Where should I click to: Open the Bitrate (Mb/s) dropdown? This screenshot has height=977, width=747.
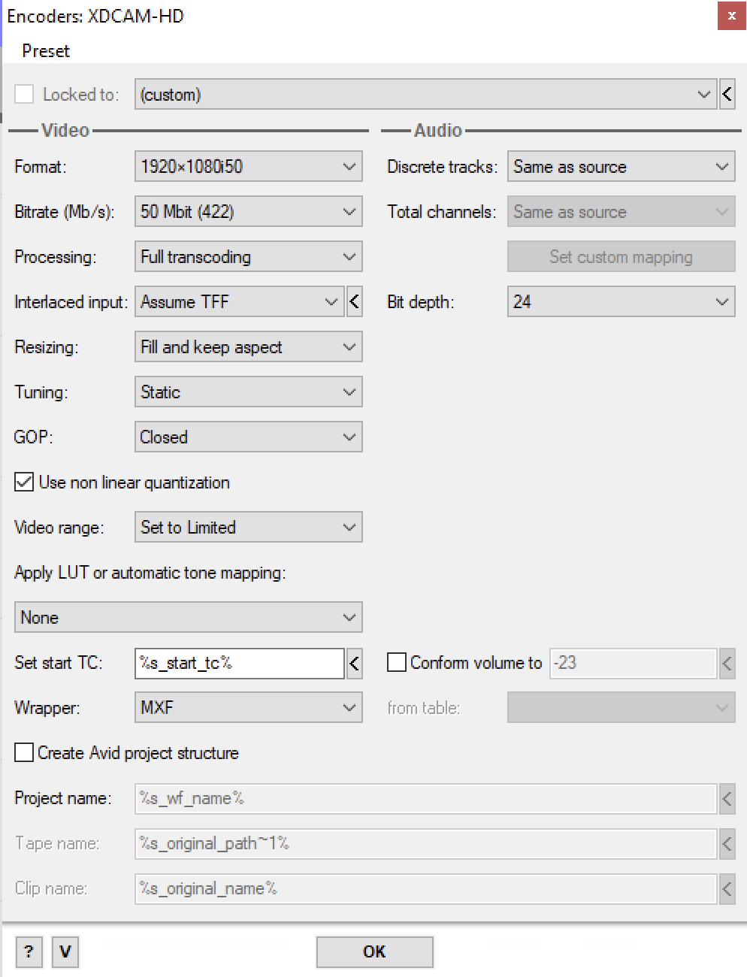pyautogui.click(x=249, y=211)
